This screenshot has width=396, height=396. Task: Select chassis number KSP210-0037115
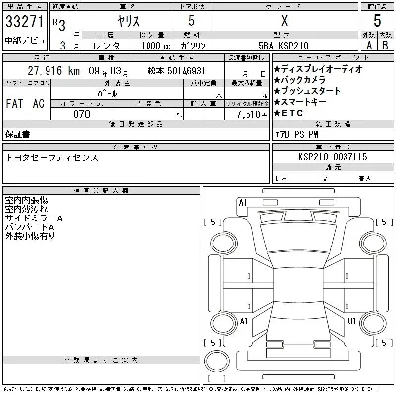tap(333, 156)
